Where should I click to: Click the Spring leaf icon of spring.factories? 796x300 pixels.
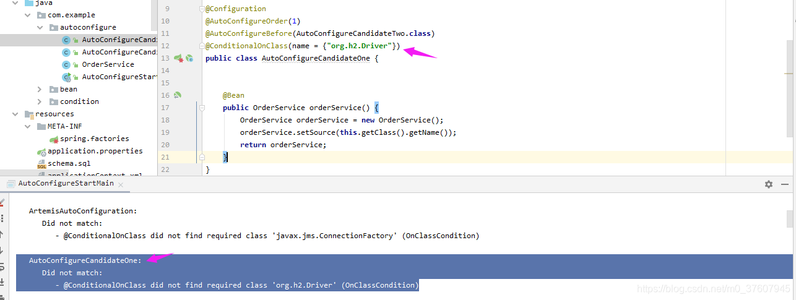[54, 139]
